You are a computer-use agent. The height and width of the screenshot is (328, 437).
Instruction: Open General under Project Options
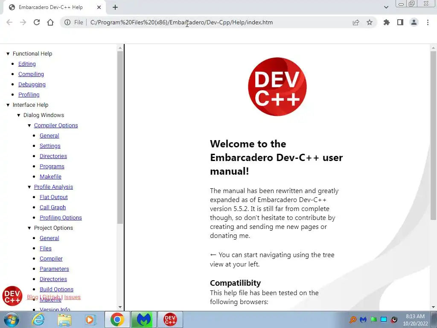[50, 238]
